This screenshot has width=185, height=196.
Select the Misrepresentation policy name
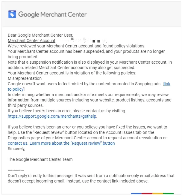pos(25,78)
